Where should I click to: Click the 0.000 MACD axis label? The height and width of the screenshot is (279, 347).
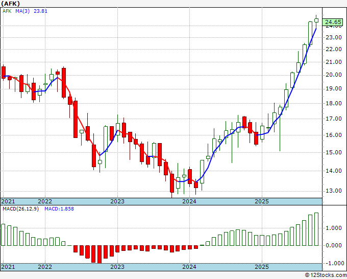pyautogui.click(x=335, y=246)
